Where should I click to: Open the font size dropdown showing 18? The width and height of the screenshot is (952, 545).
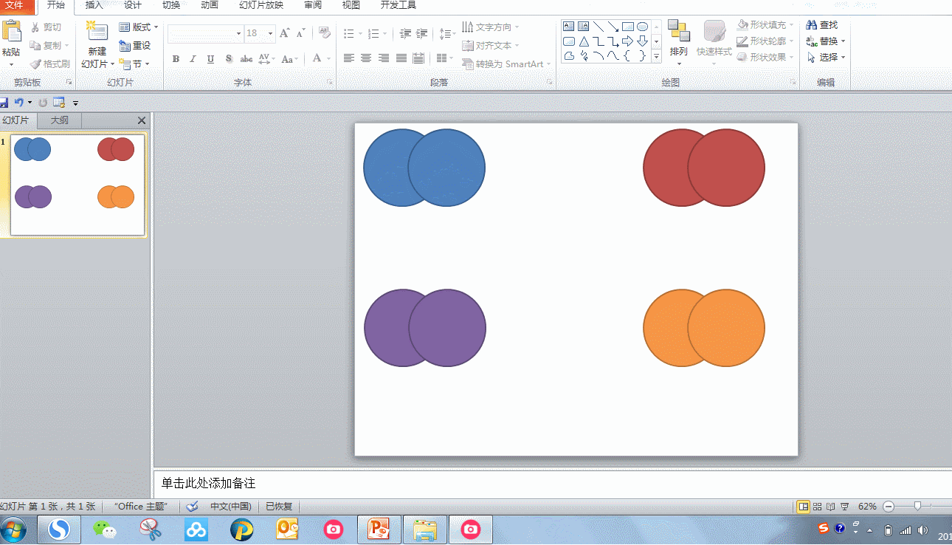click(271, 33)
